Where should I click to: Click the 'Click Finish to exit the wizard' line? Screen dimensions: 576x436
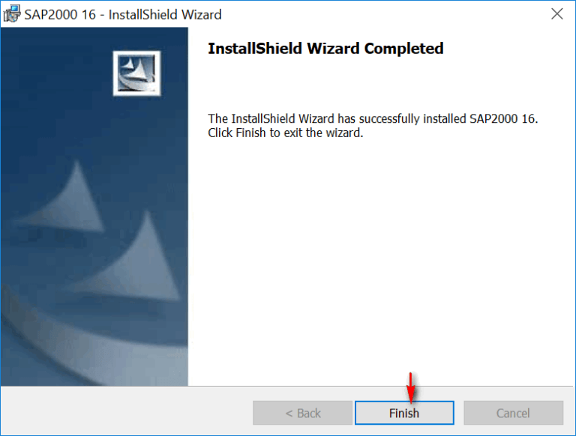click(286, 133)
